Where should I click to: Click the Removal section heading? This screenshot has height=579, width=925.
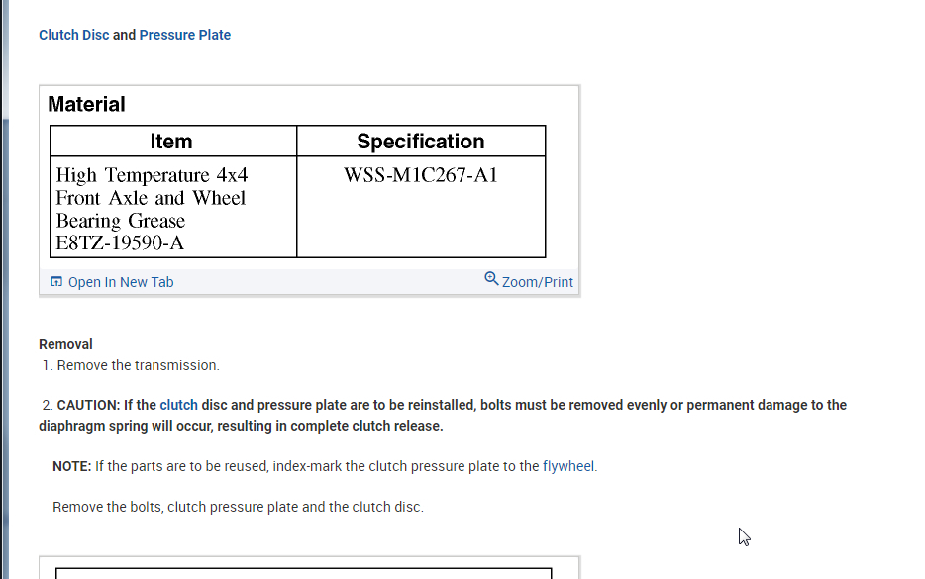(66, 344)
